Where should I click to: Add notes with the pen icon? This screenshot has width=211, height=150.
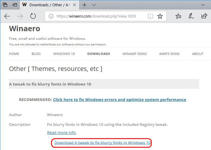pyautogui.click(x=191, y=16)
